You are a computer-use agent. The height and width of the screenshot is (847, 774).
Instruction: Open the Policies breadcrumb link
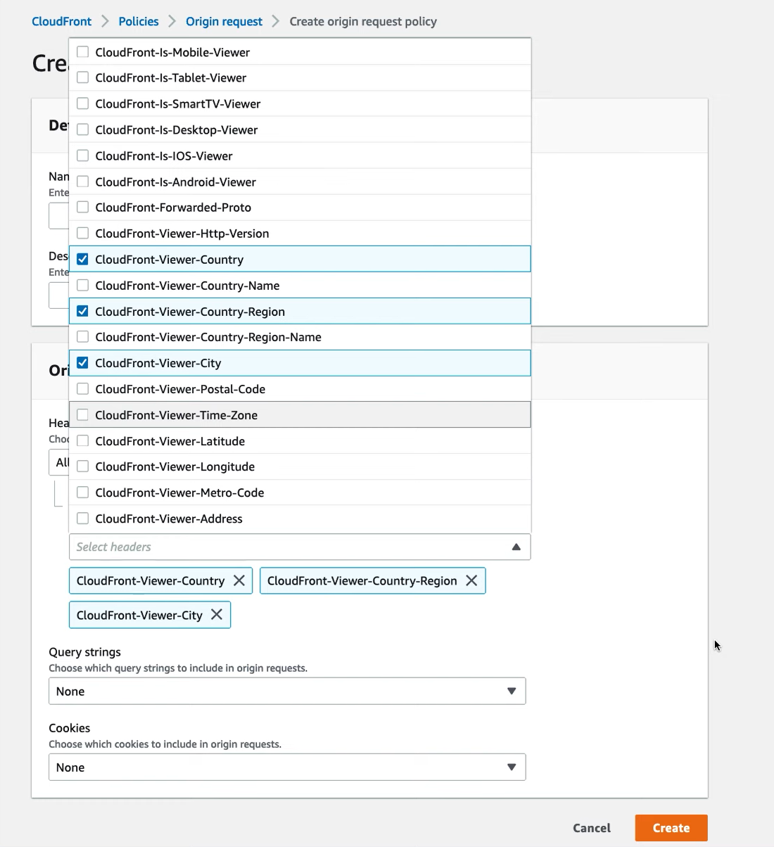[138, 21]
